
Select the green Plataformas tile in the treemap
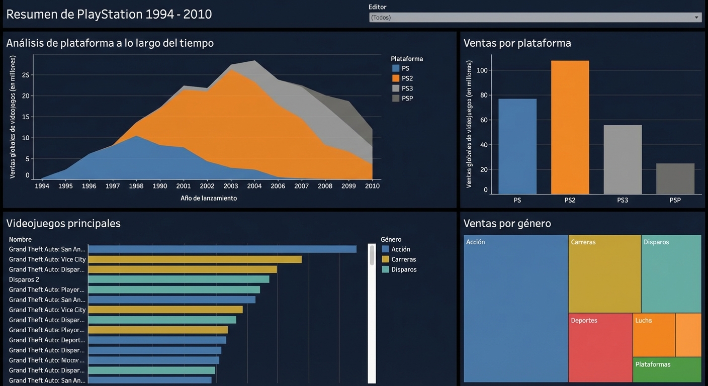[667, 370]
